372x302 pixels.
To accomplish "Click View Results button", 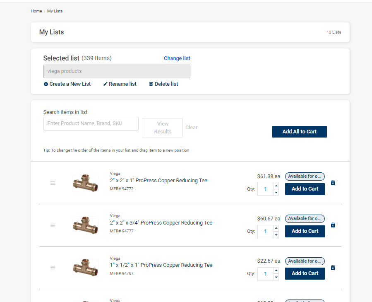I will pyautogui.click(x=163, y=128).
